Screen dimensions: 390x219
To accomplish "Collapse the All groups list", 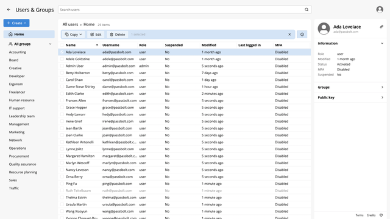I will click(x=50, y=44).
